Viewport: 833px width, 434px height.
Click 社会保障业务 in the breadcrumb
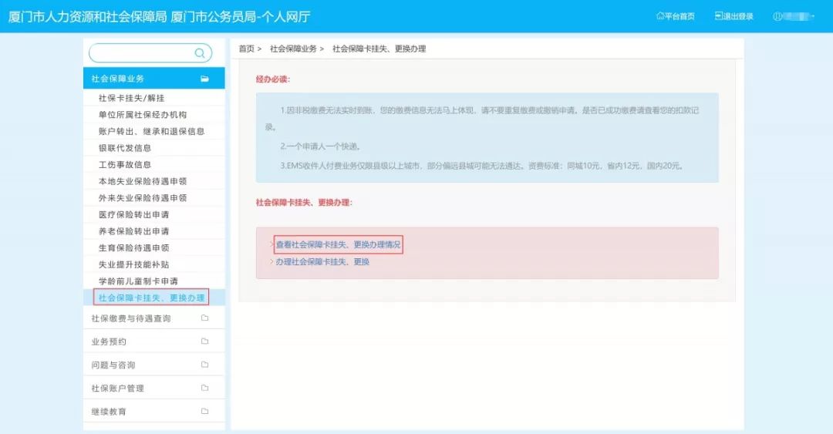pyautogui.click(x=293, y=49)
